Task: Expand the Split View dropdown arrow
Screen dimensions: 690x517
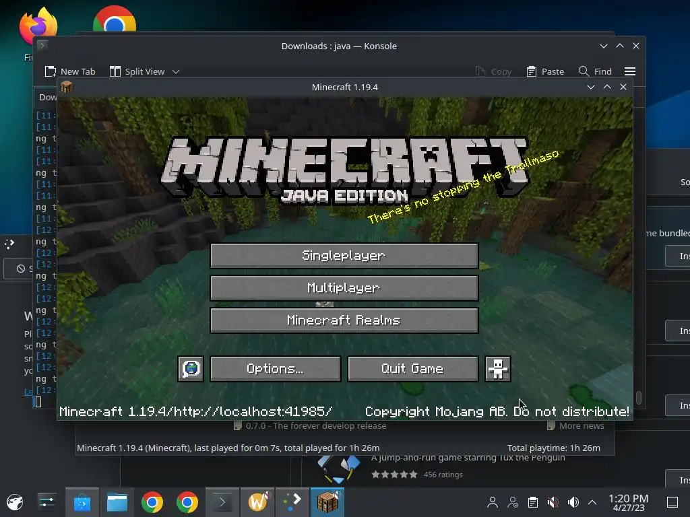Action: 176,71
